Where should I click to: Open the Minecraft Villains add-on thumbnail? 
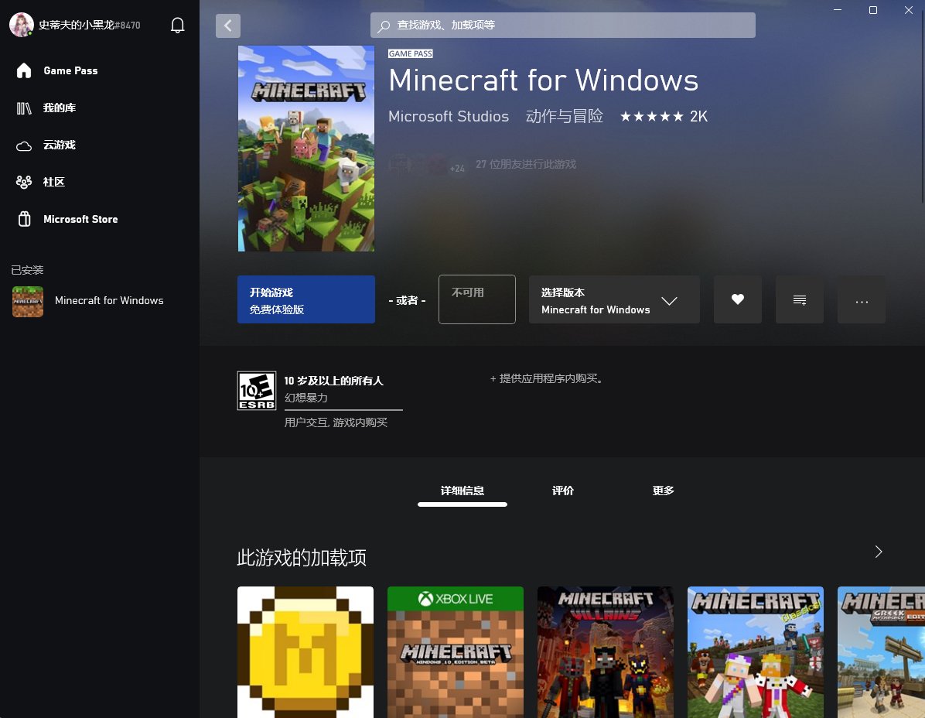(606, 652)
